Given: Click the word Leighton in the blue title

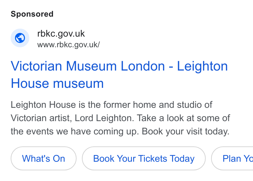Looking at the screenshot, I should [x=202, y=66].
